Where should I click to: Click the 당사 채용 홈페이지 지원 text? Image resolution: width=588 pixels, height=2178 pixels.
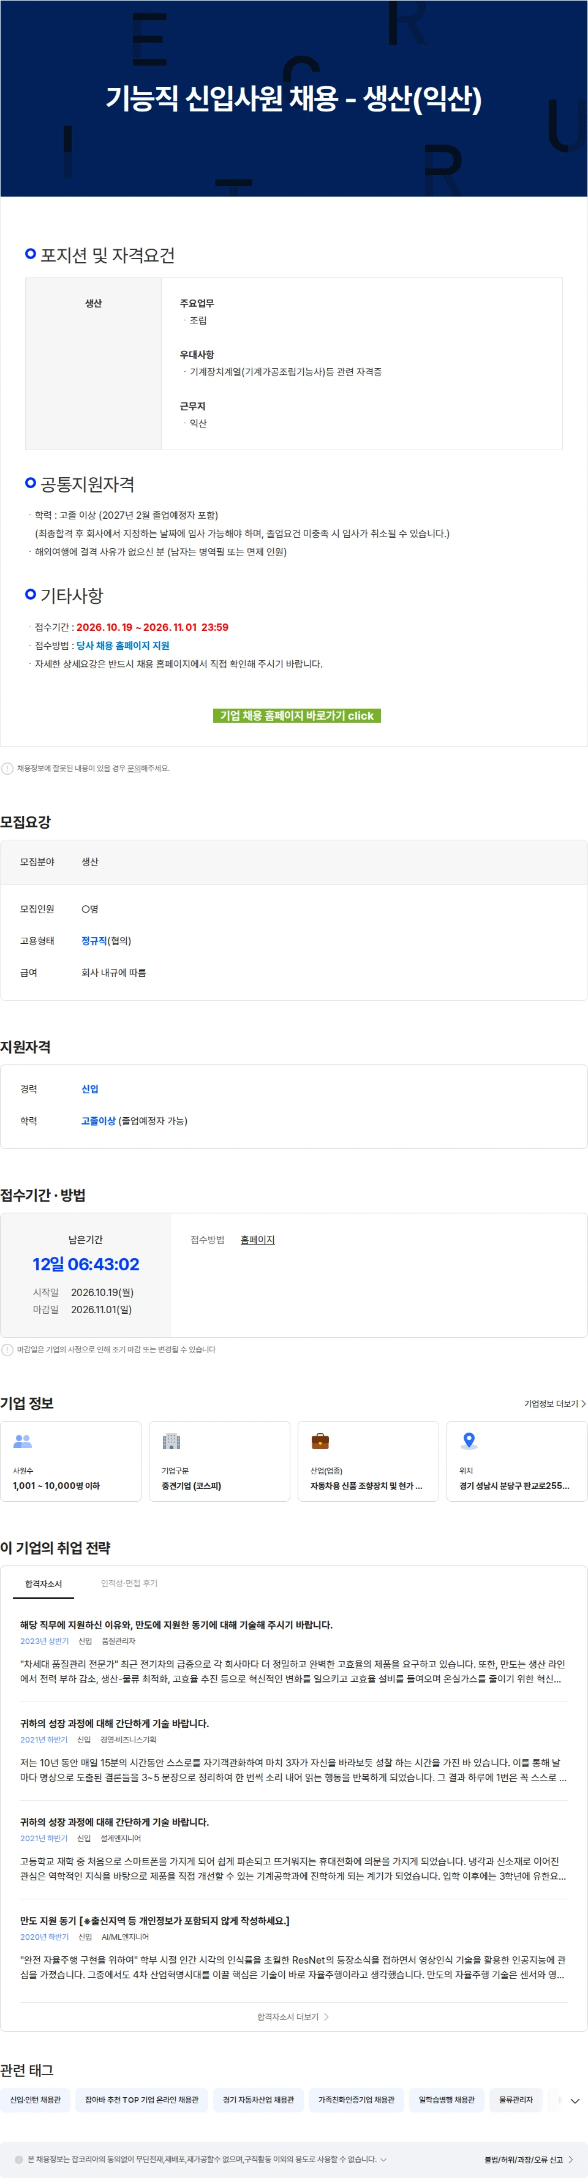[x=123, y=645]
